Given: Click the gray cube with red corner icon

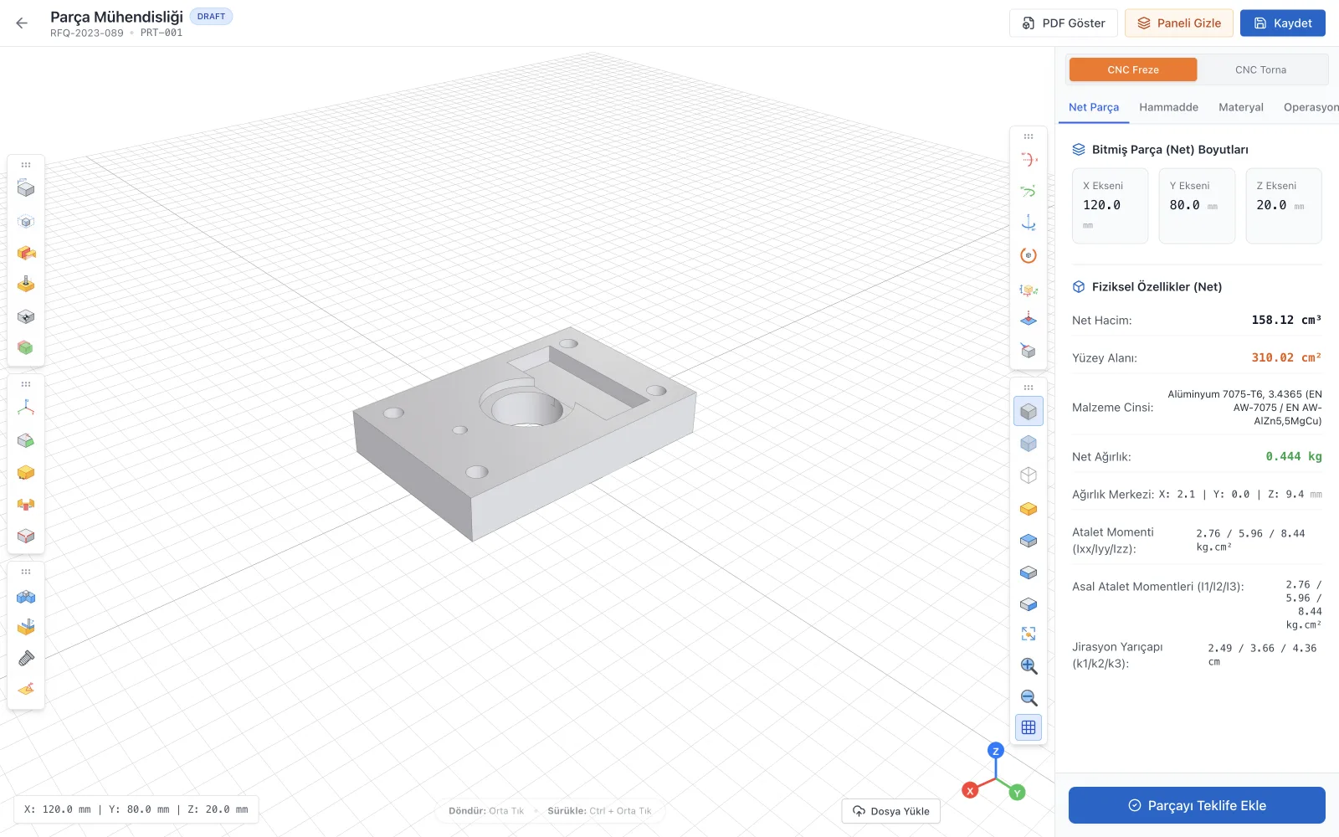Looking at the screenshot, I should [x=1029, y=351].
